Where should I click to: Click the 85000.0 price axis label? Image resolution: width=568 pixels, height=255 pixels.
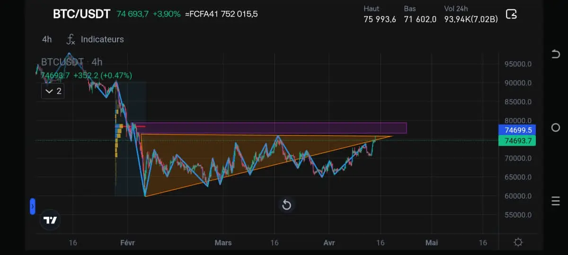[518, 102]
